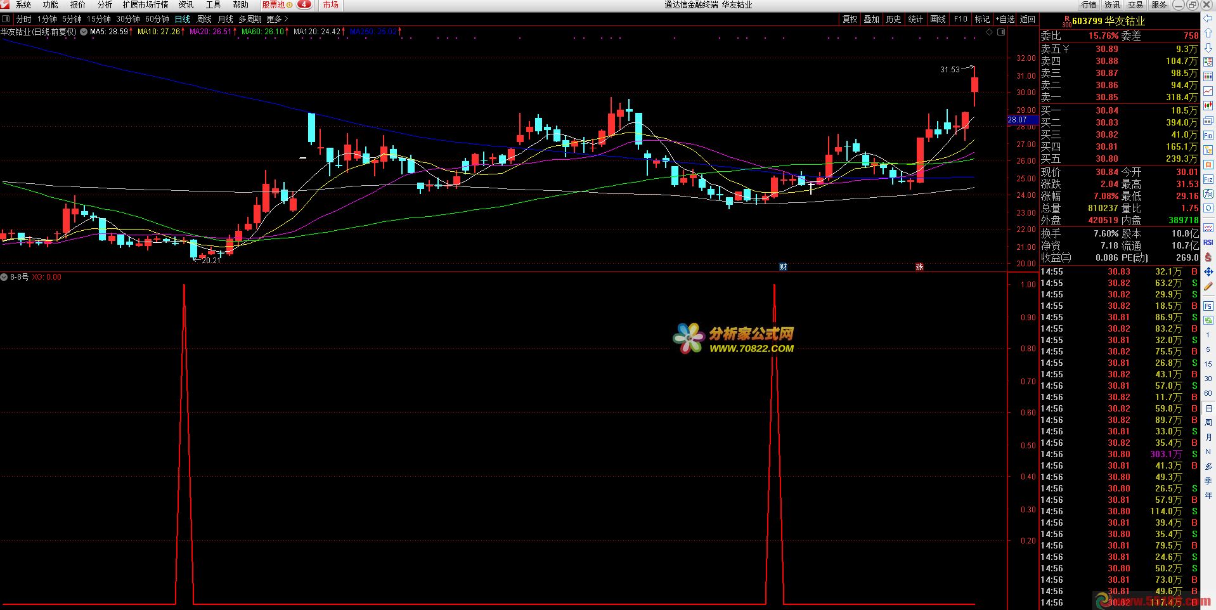Select the RSI indicator icon

coord(1208,242)
